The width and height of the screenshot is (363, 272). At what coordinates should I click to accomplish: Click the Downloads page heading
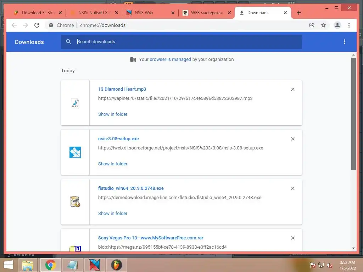(x=29, y=42)
